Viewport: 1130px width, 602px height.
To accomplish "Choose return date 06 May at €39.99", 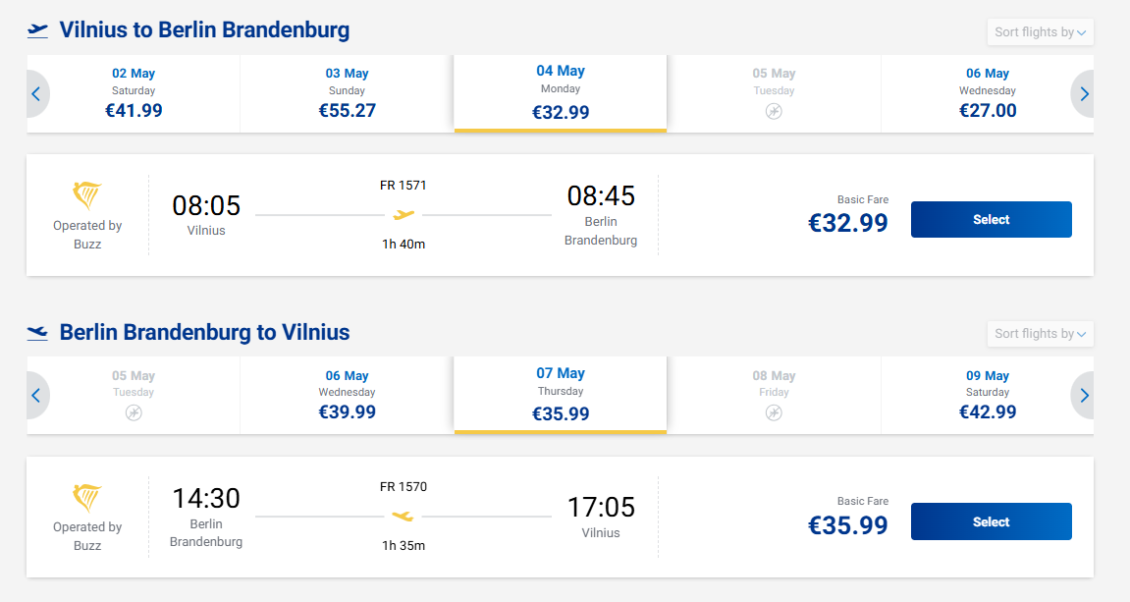I will tap(347, 396).
